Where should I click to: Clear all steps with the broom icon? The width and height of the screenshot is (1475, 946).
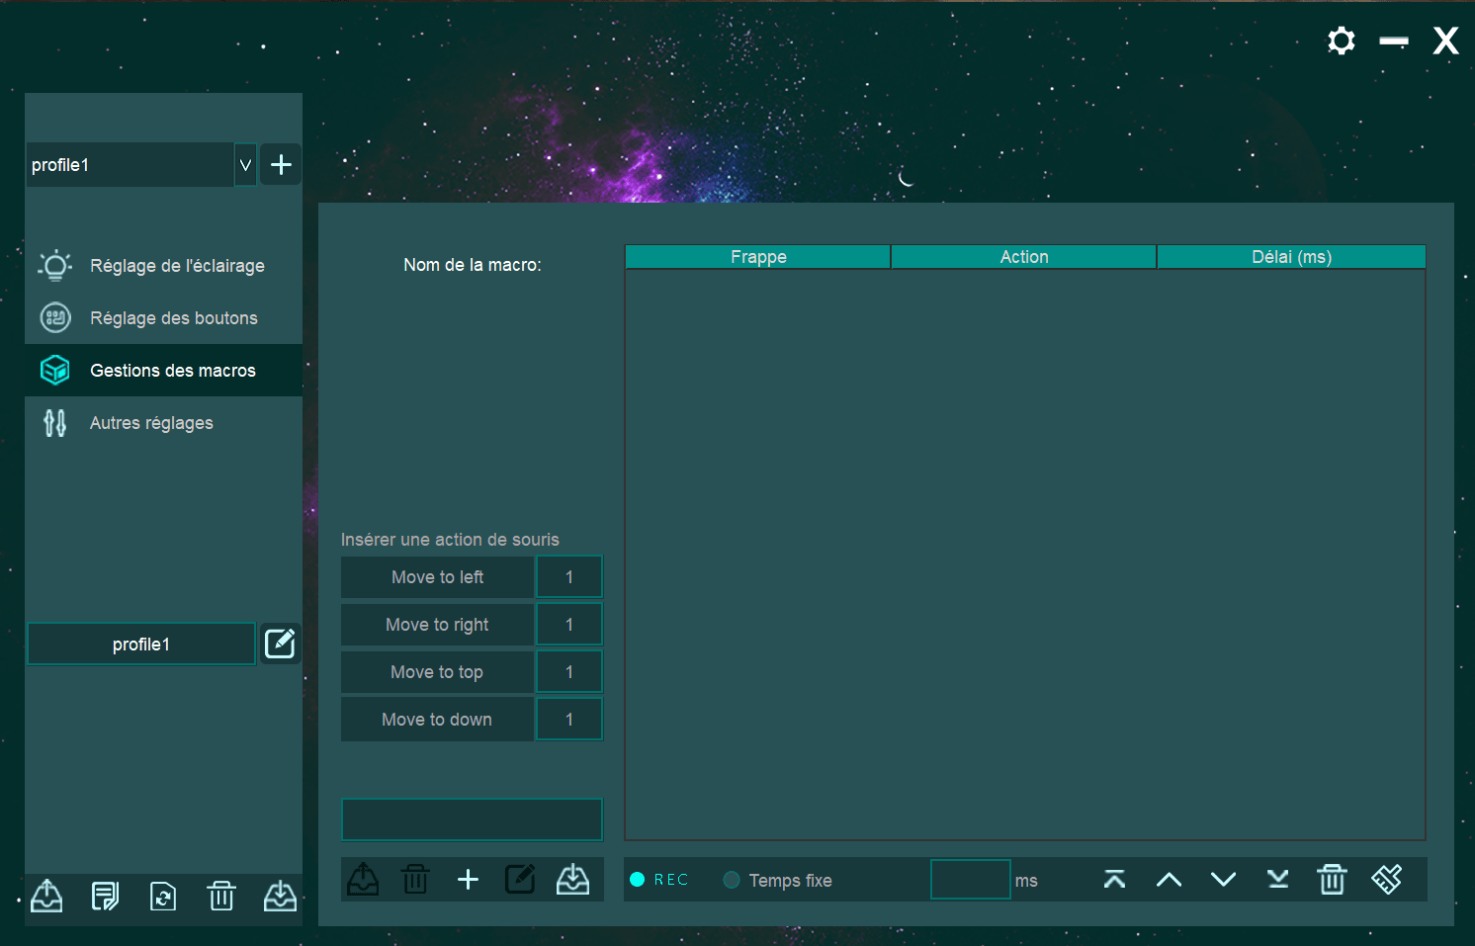click(x=1386, y=879)
